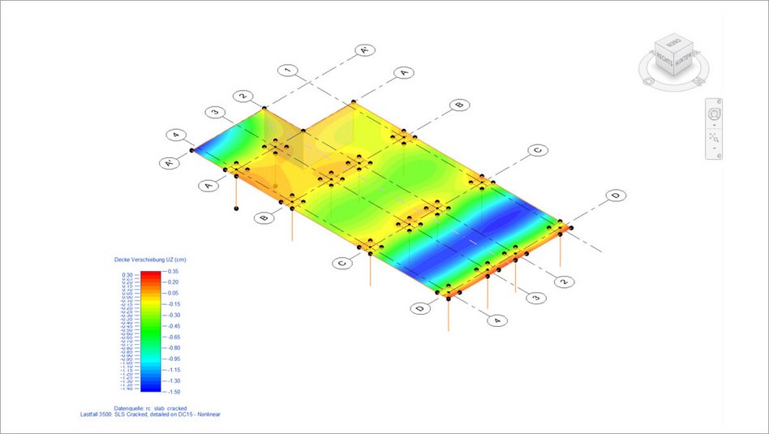Screen dimensions: 769x434
Task: Click legend value -1.15
Action: point(174,370)
